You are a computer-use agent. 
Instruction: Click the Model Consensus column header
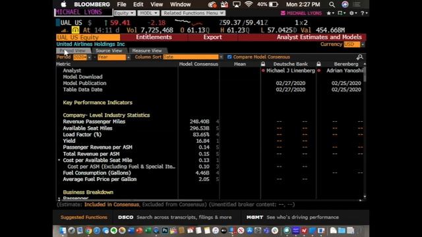pyautogui.click(x=198, y=64)
